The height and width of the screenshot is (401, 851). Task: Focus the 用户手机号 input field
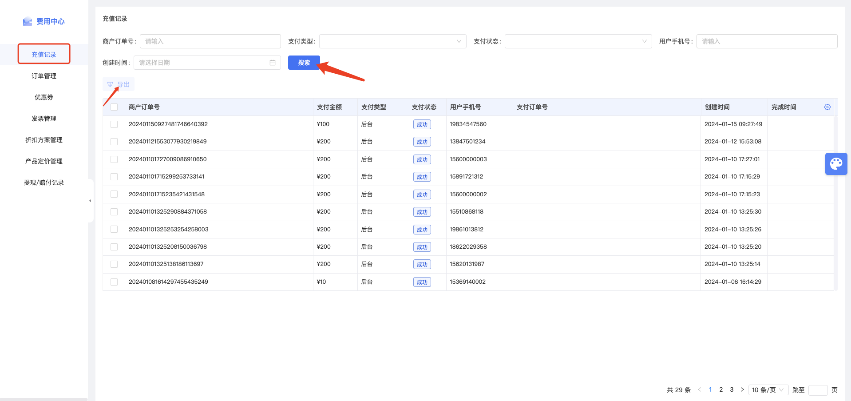point(767,41)
